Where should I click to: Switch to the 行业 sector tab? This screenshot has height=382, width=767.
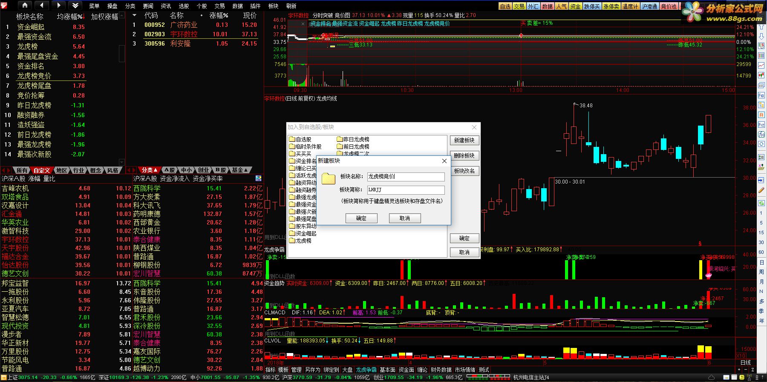click(x=79, y=170)
